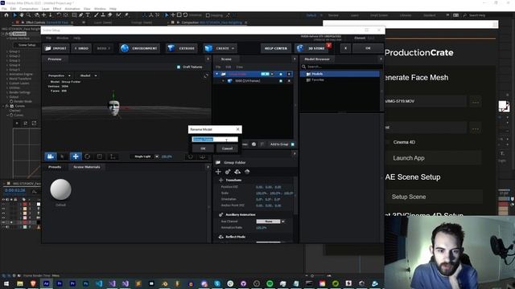Viewport: 515px width, 289px height.
Task: Click the Import button in Scene Setup
Action: pyautogui.click(x=56, y=48)
